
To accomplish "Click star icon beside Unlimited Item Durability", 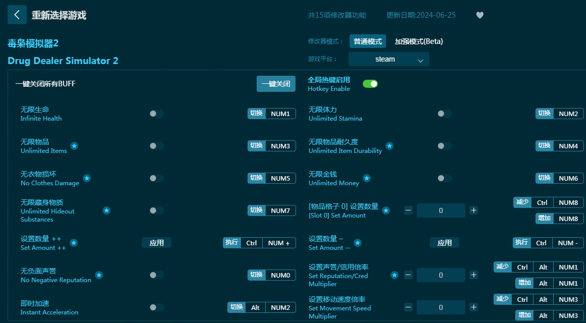I will [389, 146].
